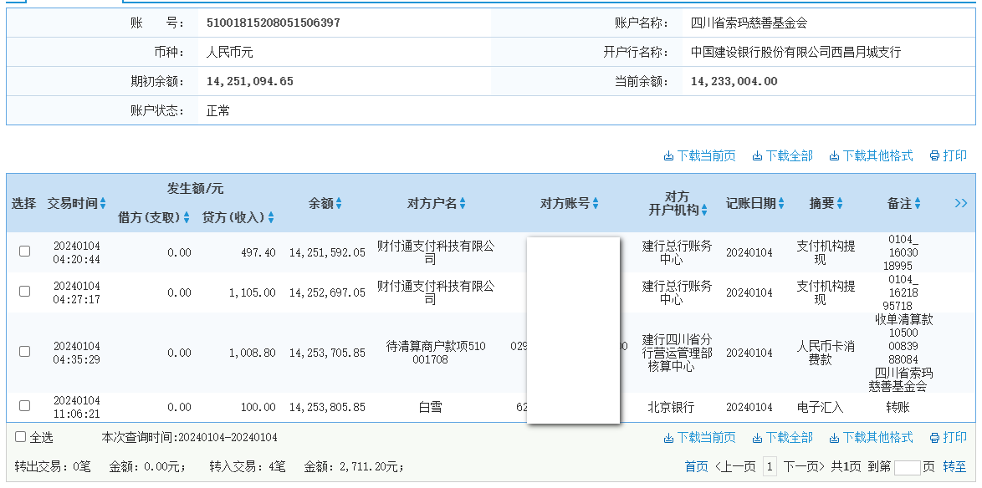The width and height of the screenshot is (982, 488).
Task: Click 发生额/元 column group header
Action: [195, 188]
